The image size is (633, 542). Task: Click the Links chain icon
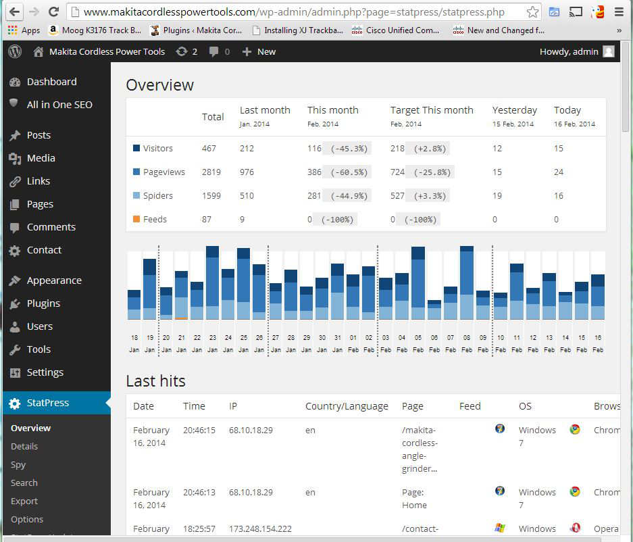[x=15, y=181]
